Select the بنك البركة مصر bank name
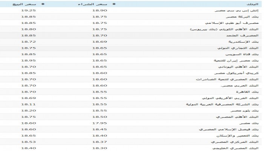The image size is (264, 151). pyautogui.click(x=242, y=17)
